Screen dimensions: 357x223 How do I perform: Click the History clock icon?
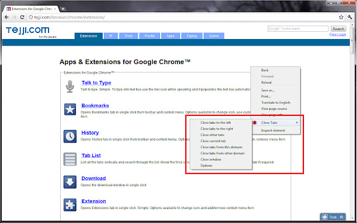point(70,135)
